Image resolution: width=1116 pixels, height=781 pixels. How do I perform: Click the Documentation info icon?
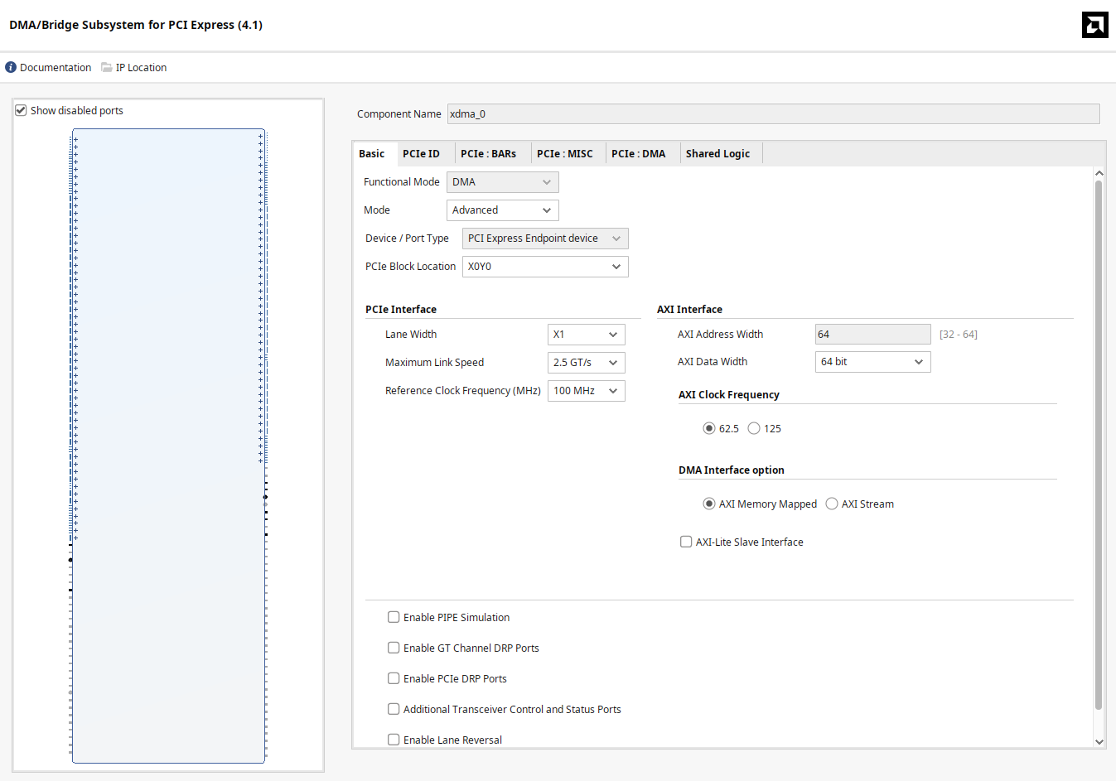tap(11, 67)
